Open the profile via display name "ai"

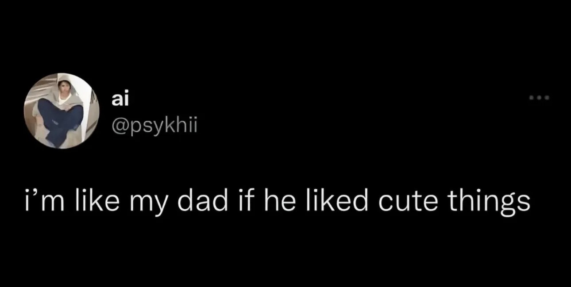point(120,100)
